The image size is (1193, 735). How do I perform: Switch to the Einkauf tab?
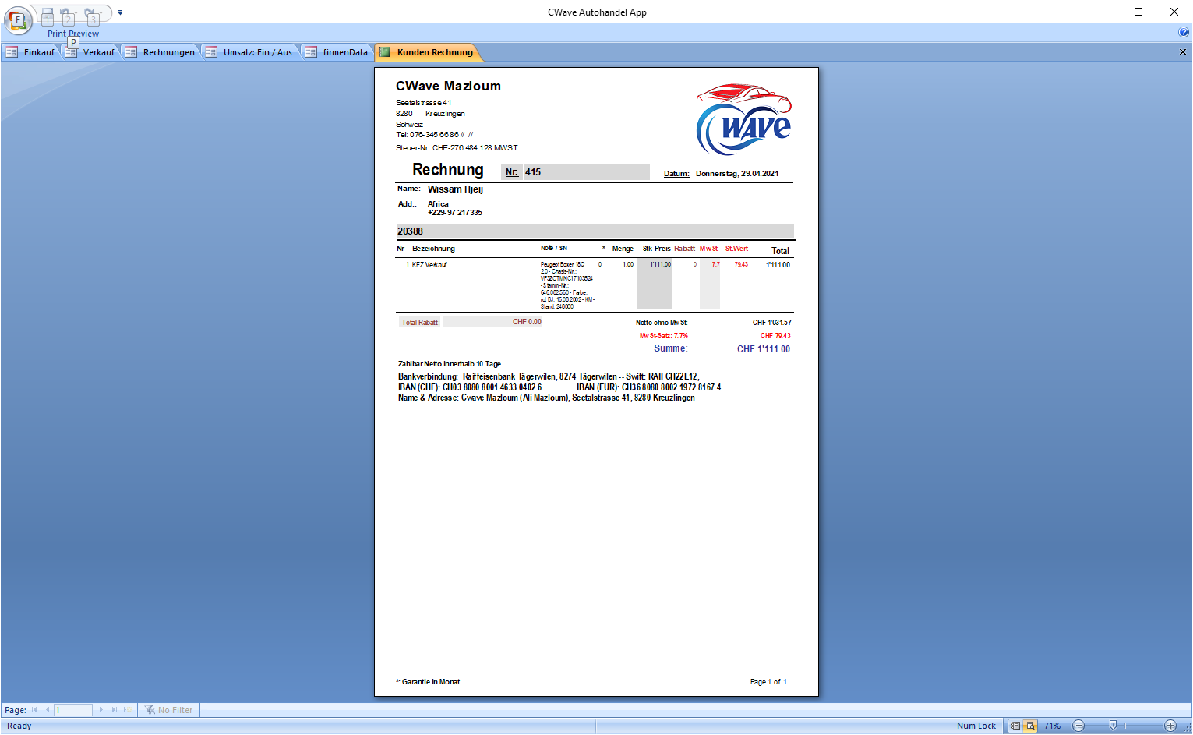coord(31,52)
